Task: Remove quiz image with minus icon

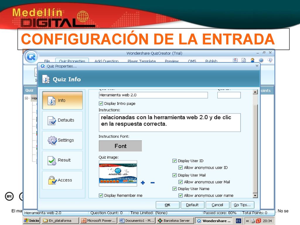Action: (x=152, y=183)
